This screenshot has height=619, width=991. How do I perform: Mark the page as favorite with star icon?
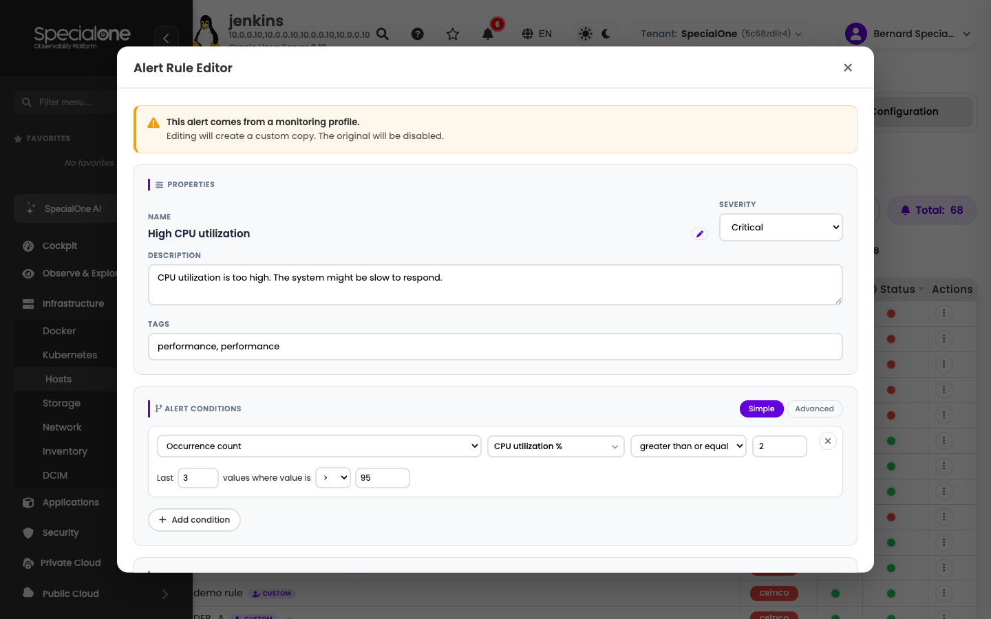click(x=453, y=34)
